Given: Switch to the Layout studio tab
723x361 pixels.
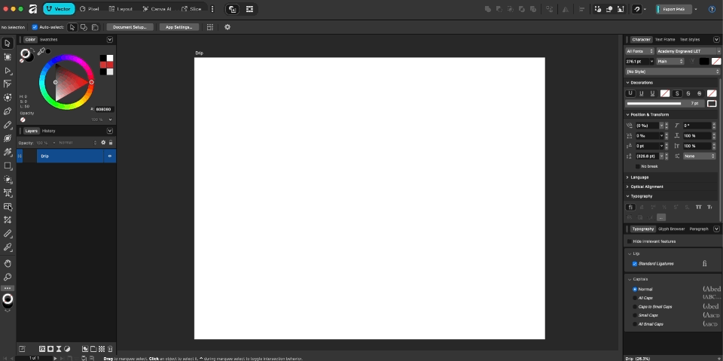Looking at the screenshot, I should 120,9.
